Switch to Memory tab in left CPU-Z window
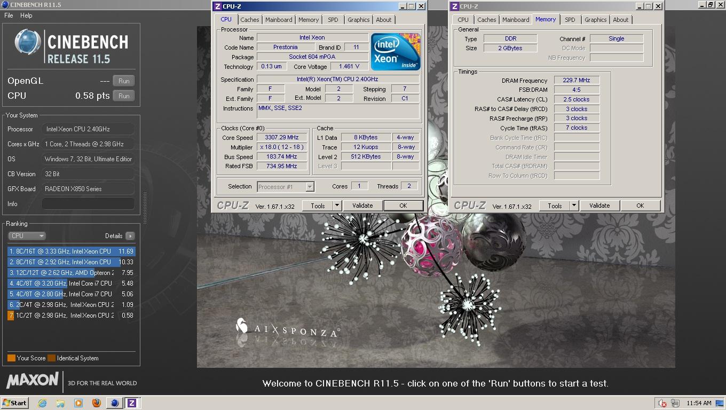 click(309, 20)
